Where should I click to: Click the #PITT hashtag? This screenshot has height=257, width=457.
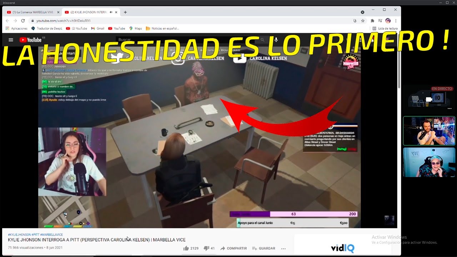click(x=35, y=235)
